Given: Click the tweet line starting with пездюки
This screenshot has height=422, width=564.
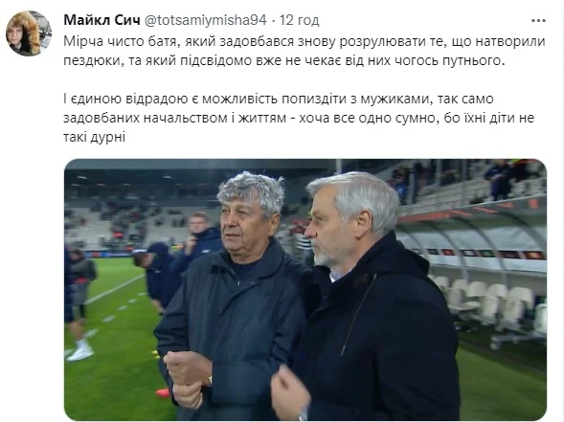Looking at the screenshot, I should 284,60.
